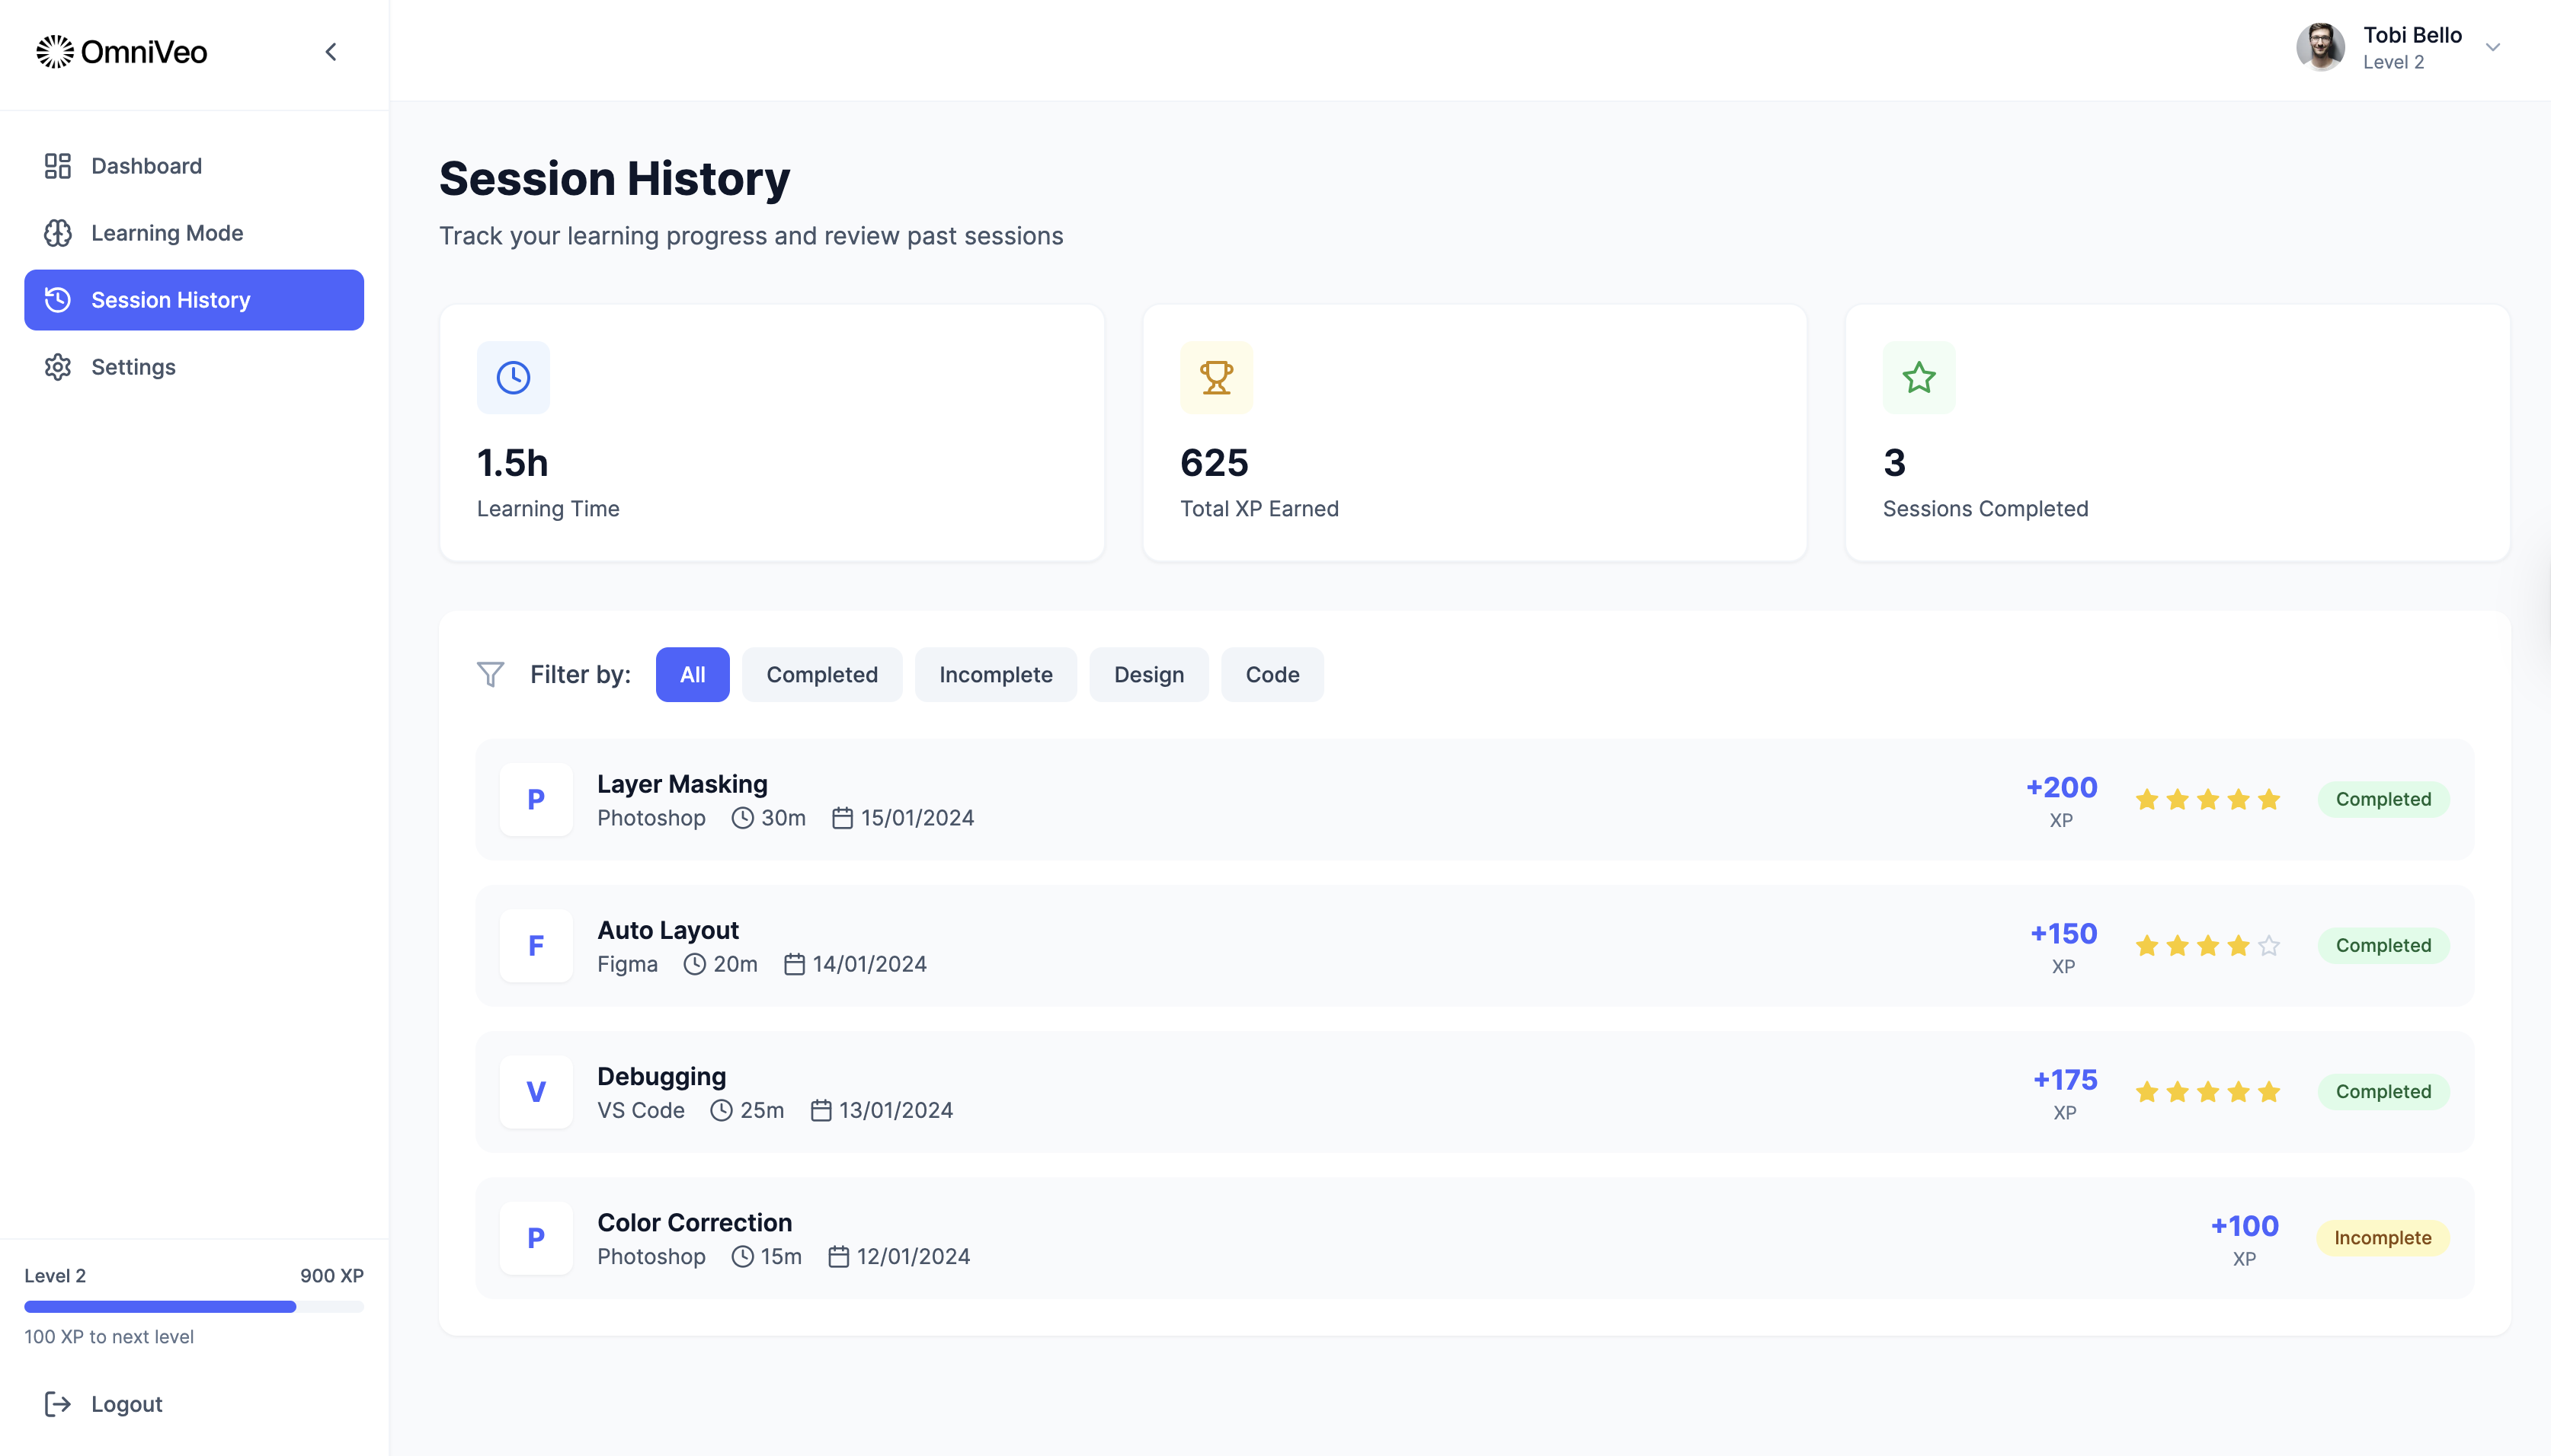
Task: Filter sessions by Incomplete
Action: (995, 675)
